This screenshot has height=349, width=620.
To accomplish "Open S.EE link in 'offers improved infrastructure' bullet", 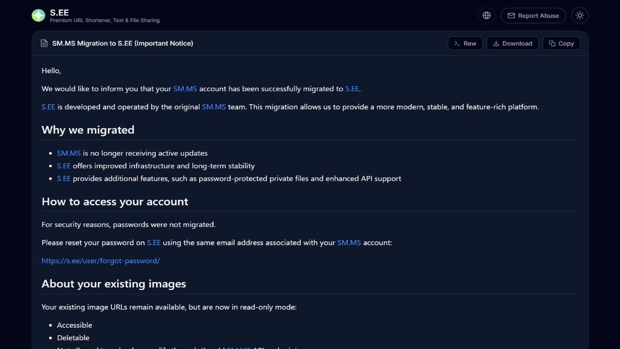I will click(64, 166).
